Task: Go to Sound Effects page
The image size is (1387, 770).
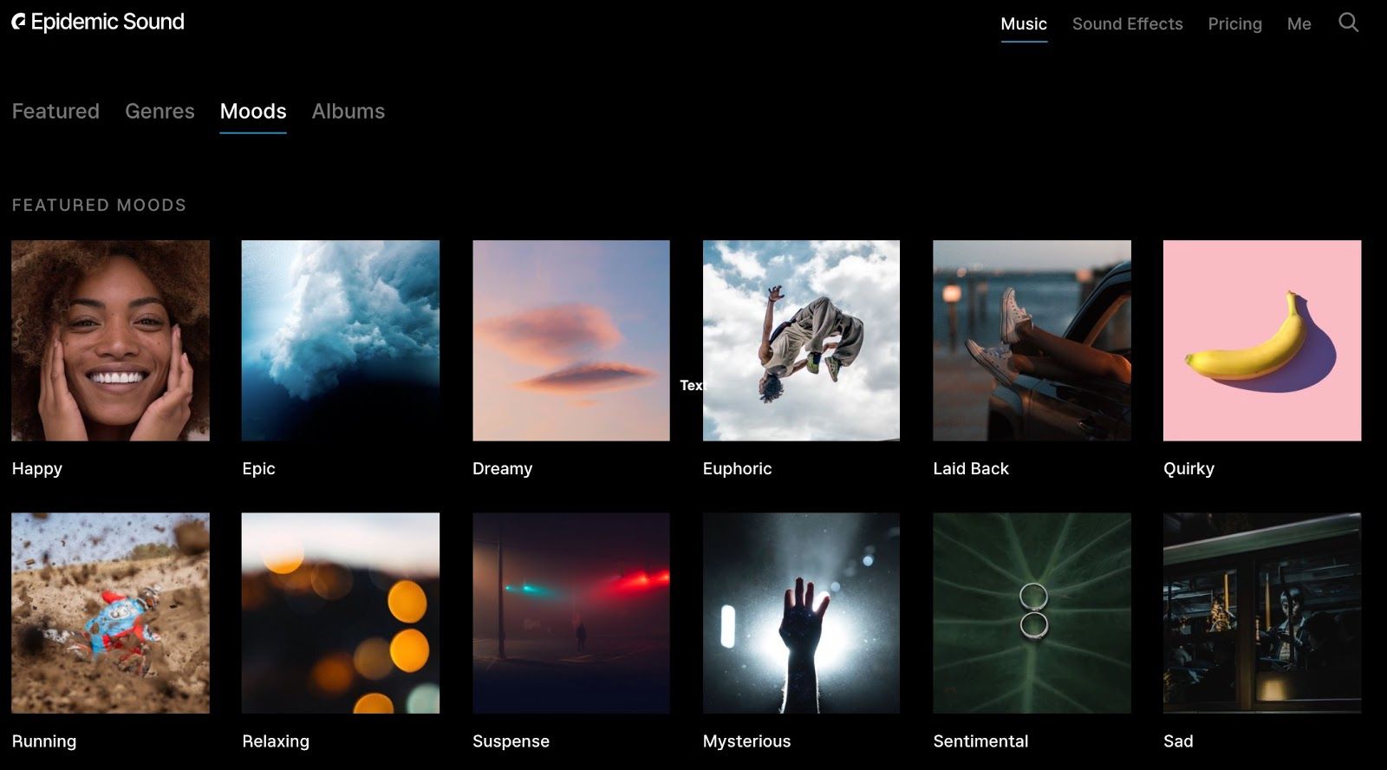Action: point(1127,24)
